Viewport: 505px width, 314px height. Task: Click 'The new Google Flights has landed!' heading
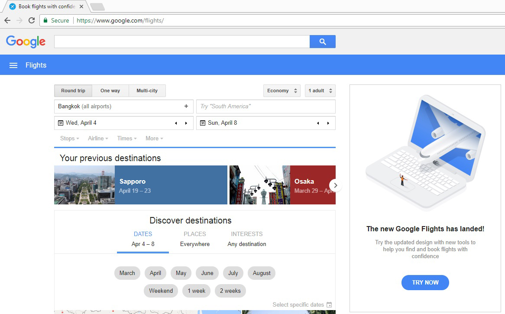click(x=425, y=229)
